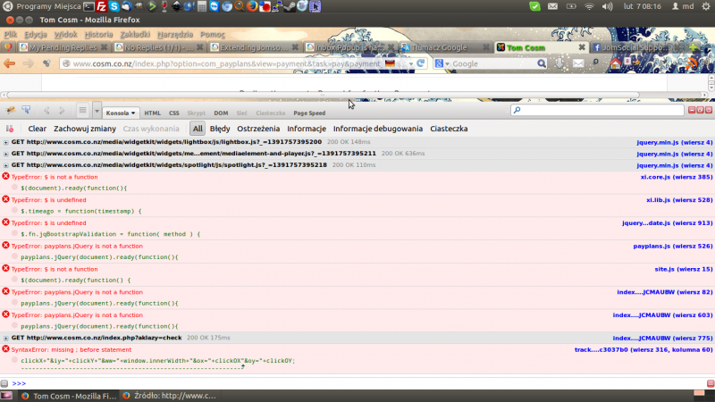The image size is (715, 402).
Task: Switch to the Firebug DOM panel
Action: click(x=221, y=113)
